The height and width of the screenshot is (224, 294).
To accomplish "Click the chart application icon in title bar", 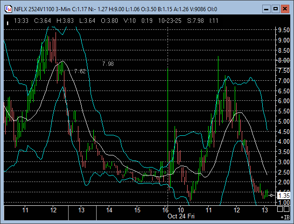I will point(8,8).
